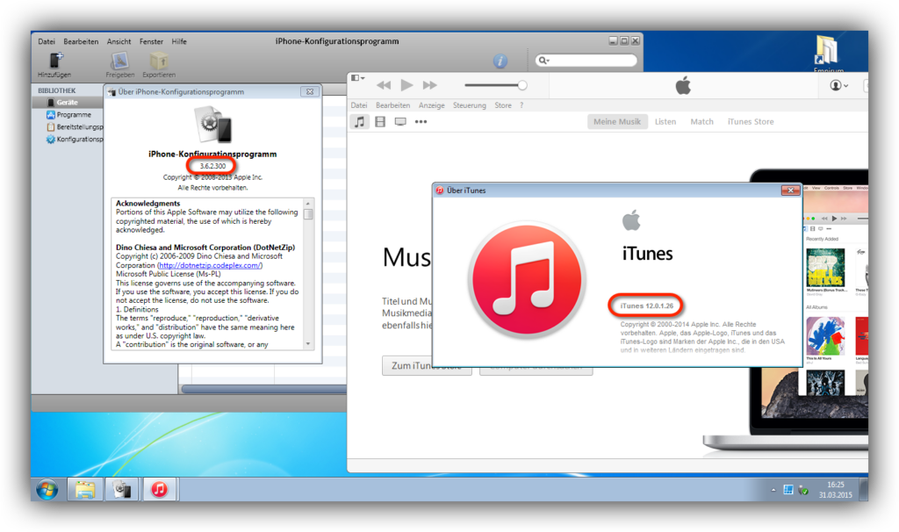Click the shield tray icon
Image resolution: width=899 pixels, height=532 pixels.
(803, 490)
